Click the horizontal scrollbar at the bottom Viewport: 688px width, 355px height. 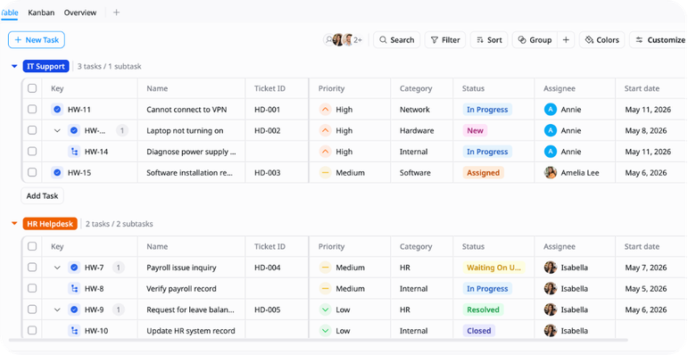click(318, 340)
